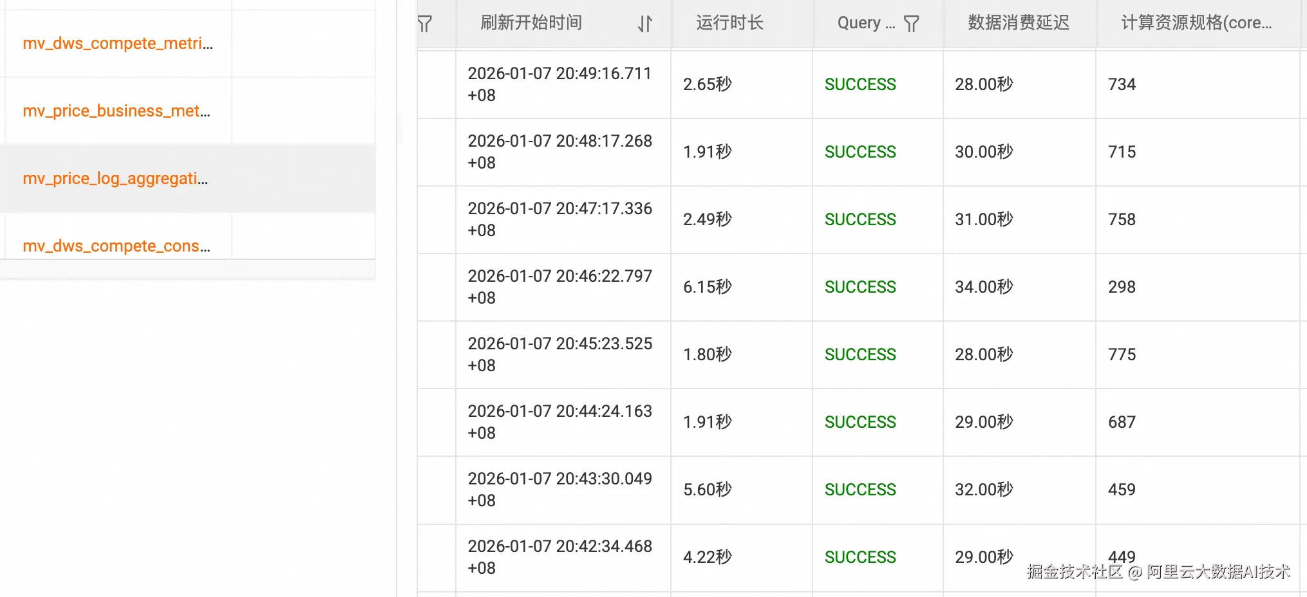Click the 数据消费延迟 column header
Viewport: 1307px width, 597px height.
click(1019, 23)
